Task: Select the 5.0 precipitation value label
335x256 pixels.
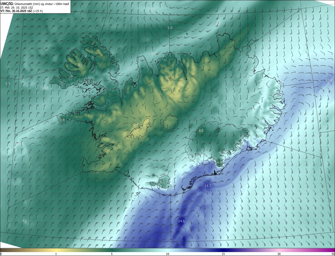Action: (170, 28)
